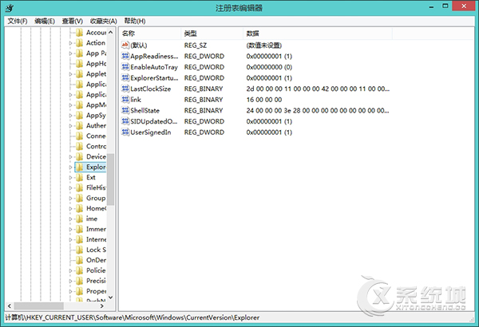
Task: Click the UserSignedIn value name
Action: 151,132
